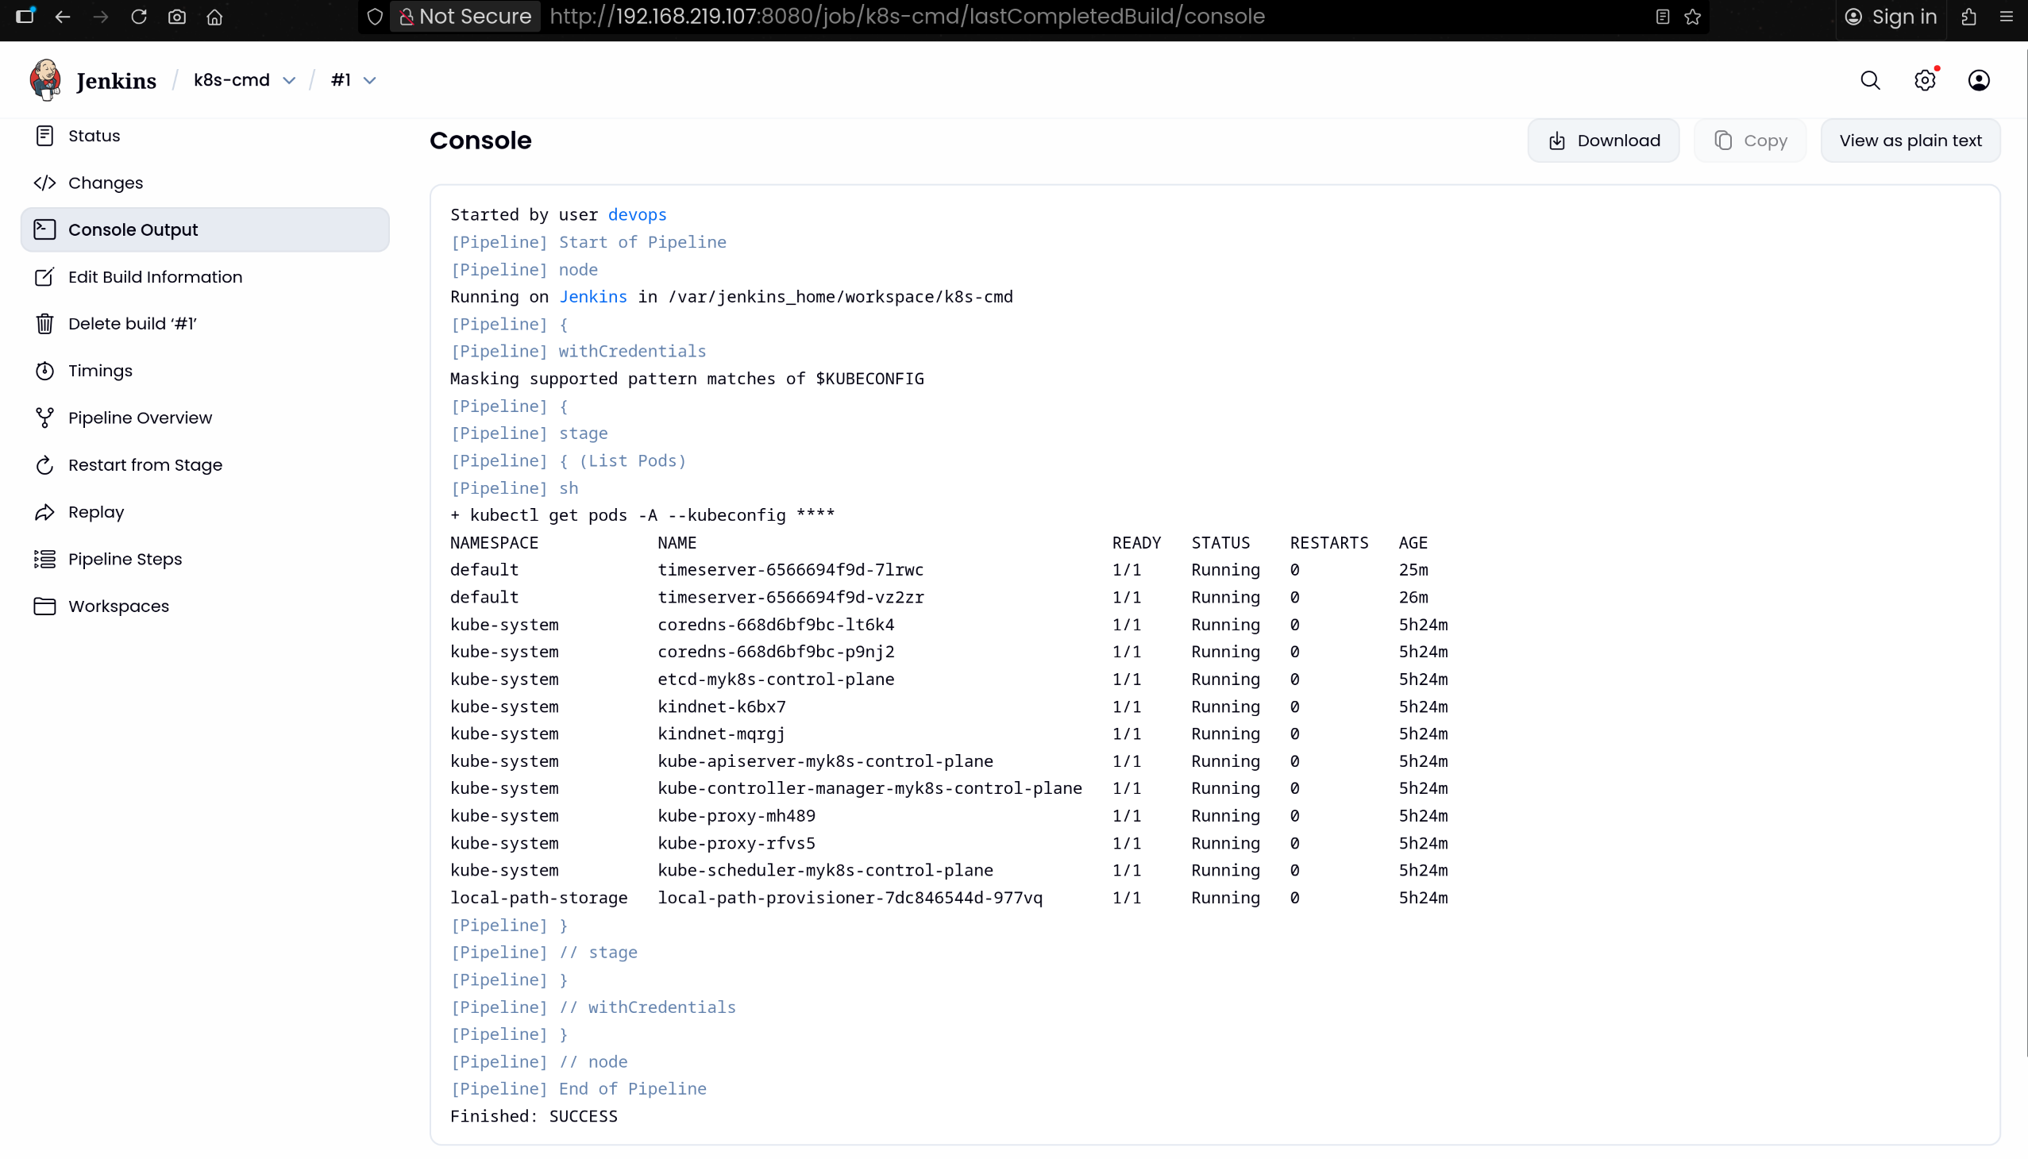Click the browser screenshot camera icon
Screen dimensions: 2028x1159
pyautogui.click(x=177, y=17)
